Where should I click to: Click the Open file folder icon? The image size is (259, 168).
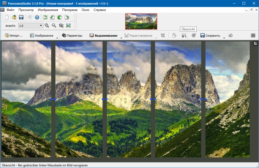point(14,17)
